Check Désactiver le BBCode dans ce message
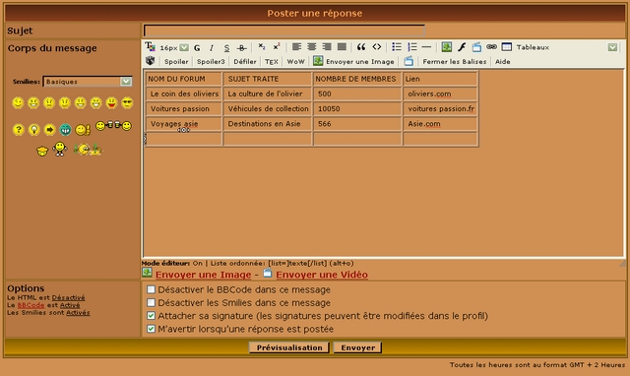The width and height of the screenshot is (630, 376). click(151, 289)
